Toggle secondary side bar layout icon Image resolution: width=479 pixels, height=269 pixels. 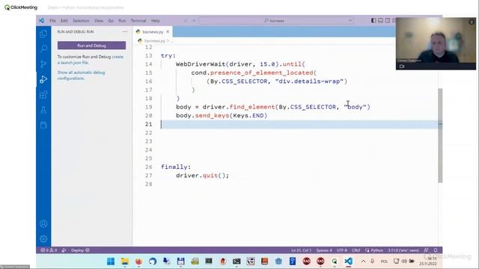pos(388,20)
